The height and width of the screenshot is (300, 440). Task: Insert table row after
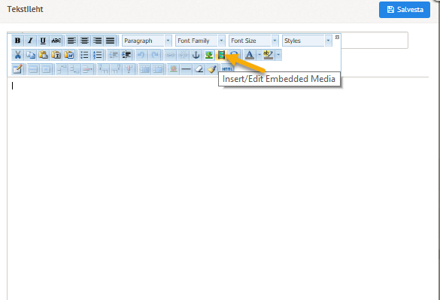click(74, 69)
